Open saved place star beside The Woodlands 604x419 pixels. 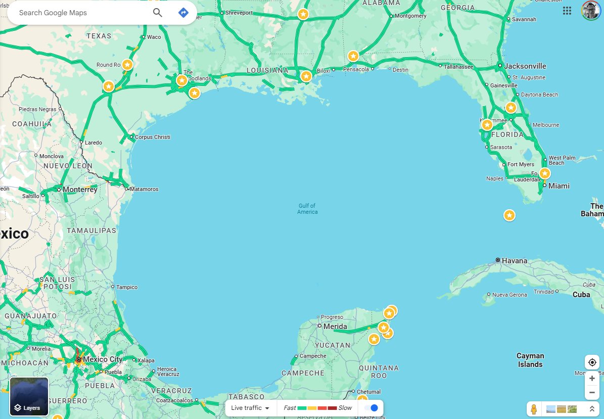click(x=182, y=80)
